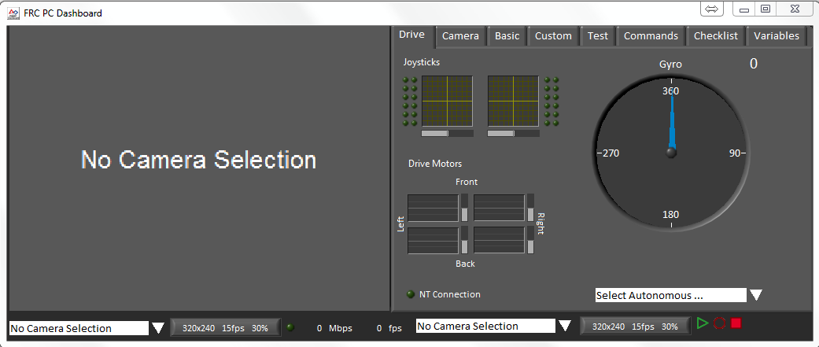The width and height of the screenshot is (819, 347).
Task: Click the red square stop icon
Action: (x=736, y=323)
